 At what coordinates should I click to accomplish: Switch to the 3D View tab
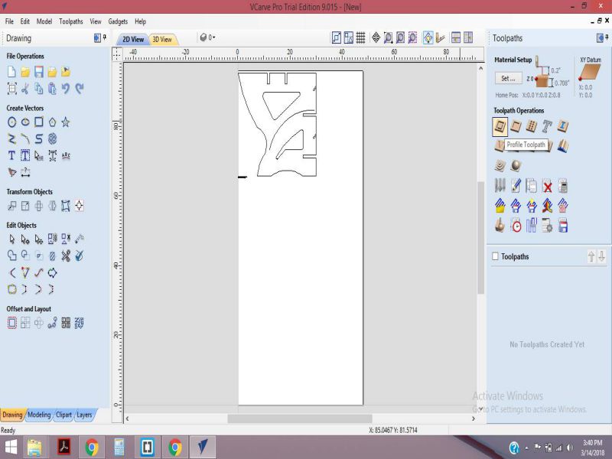[x=161, y=39]
